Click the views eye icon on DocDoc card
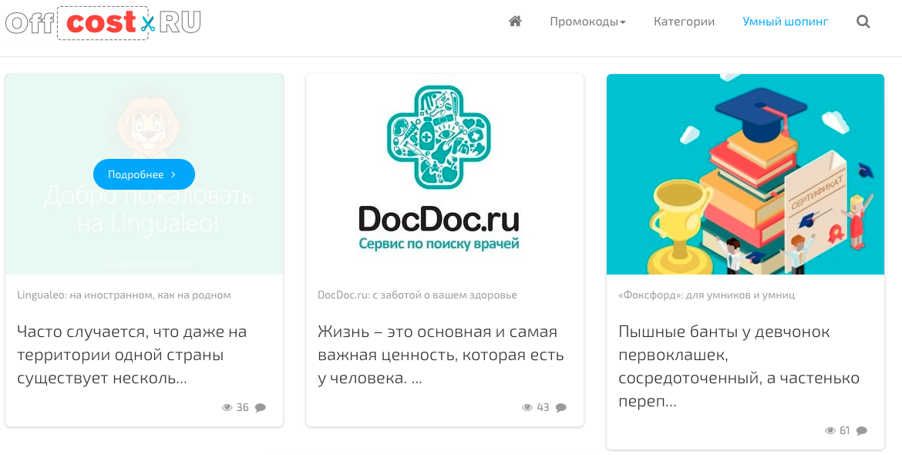902x455 pixels. click(x=527, y=407)
